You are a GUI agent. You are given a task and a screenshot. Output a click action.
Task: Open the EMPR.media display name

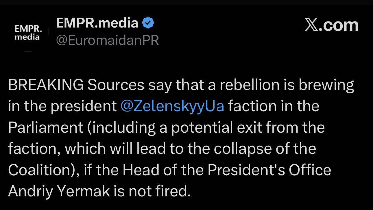click(97, 23)
